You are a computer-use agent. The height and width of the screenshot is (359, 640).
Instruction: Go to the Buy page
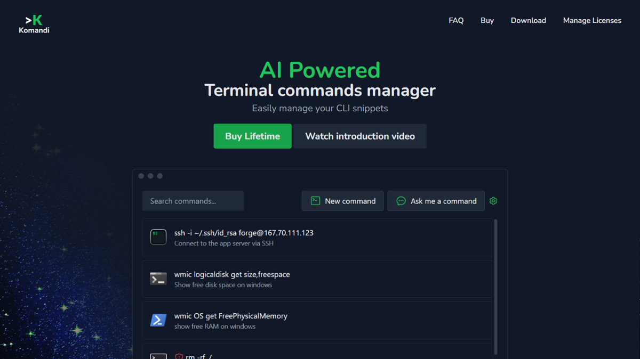click(487, 20)
